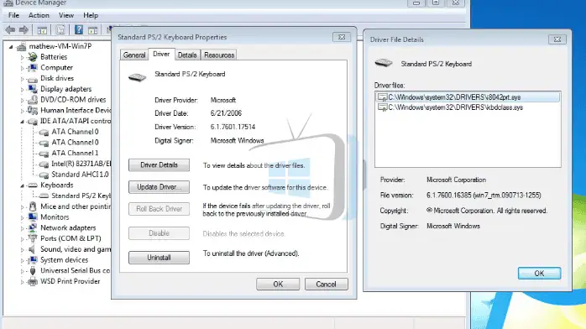Click OK in Driver File Details dialog

(x=539, y=274)
